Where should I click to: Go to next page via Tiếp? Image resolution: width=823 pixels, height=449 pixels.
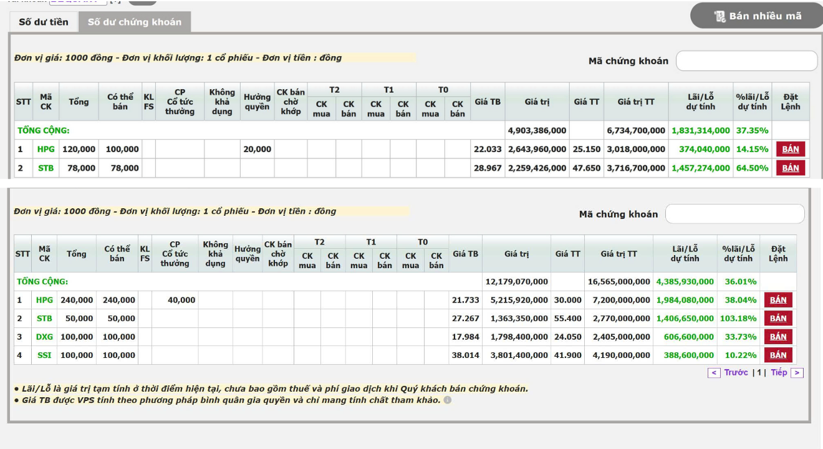click(779, 373)
